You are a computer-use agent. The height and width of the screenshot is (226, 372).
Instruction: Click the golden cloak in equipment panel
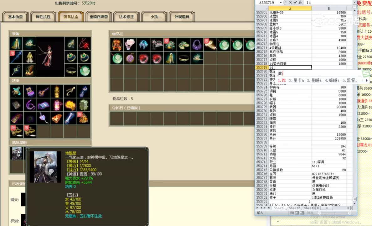16,44
